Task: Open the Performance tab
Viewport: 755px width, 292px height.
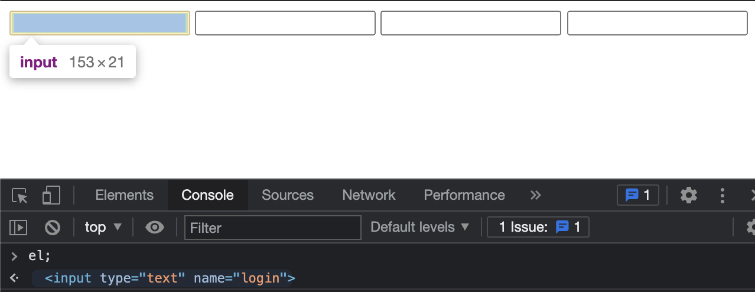Action: [464, 195]
